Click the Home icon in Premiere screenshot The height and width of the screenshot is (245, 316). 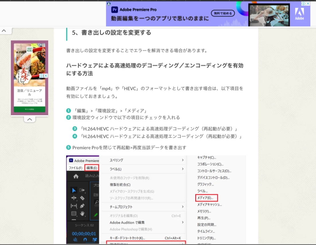[x=76, y=176]
